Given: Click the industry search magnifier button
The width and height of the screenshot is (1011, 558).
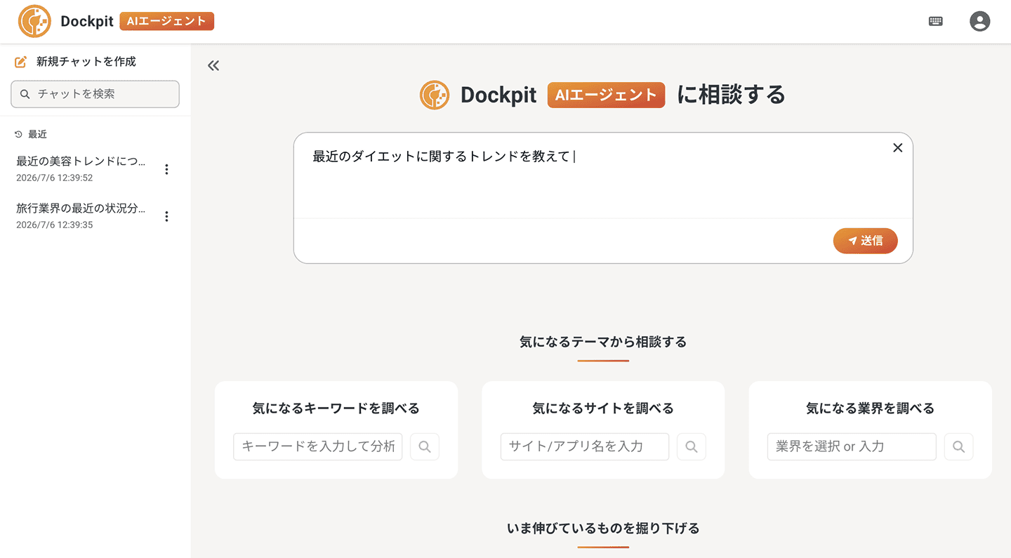Looking at the screenshot, I should coord(958,446).
